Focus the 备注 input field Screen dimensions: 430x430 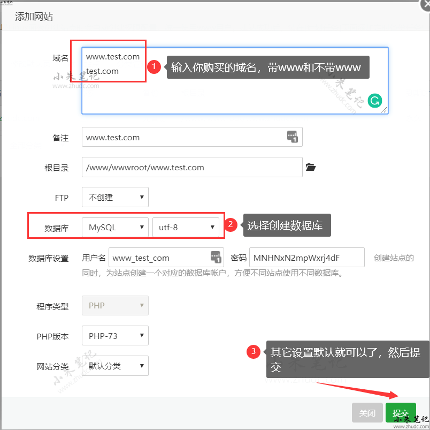coord(182,137)
